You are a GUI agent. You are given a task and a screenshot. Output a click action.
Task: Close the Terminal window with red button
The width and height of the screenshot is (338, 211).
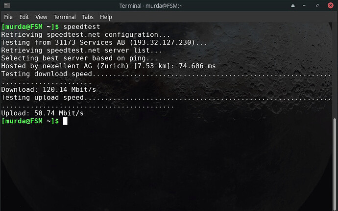[x=330, y=5]
